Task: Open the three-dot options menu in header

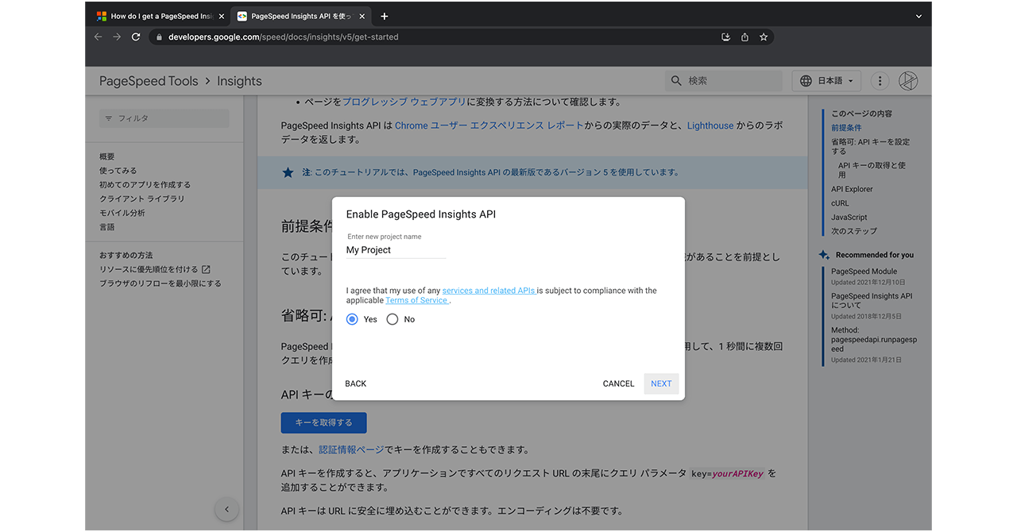Action: [x=880, y=81]
